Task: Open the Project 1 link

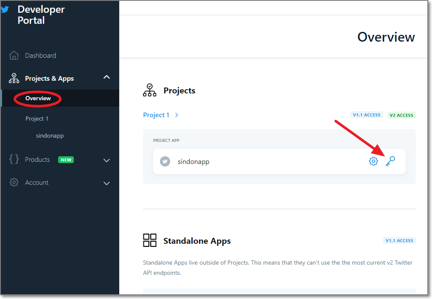Action: (156, 115)
